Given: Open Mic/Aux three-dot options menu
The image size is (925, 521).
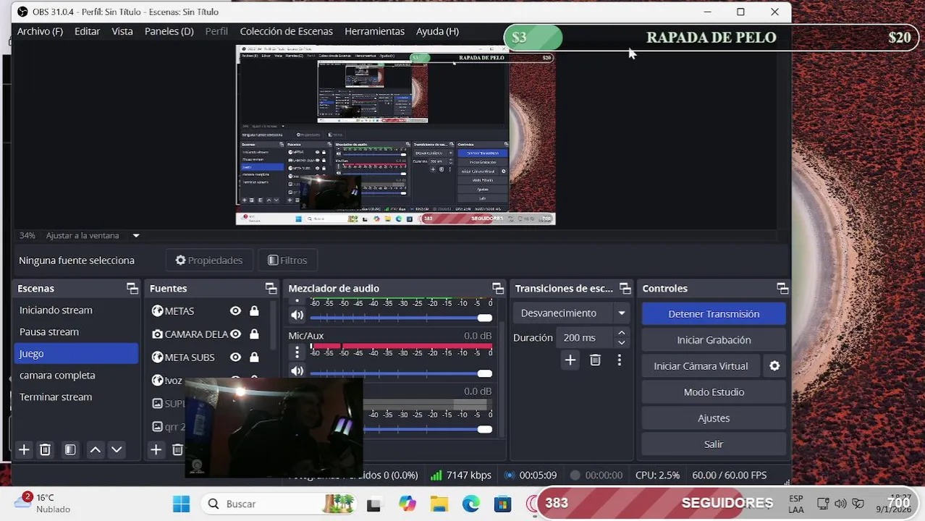Looking at the screenshot, I should coord(297,352).
